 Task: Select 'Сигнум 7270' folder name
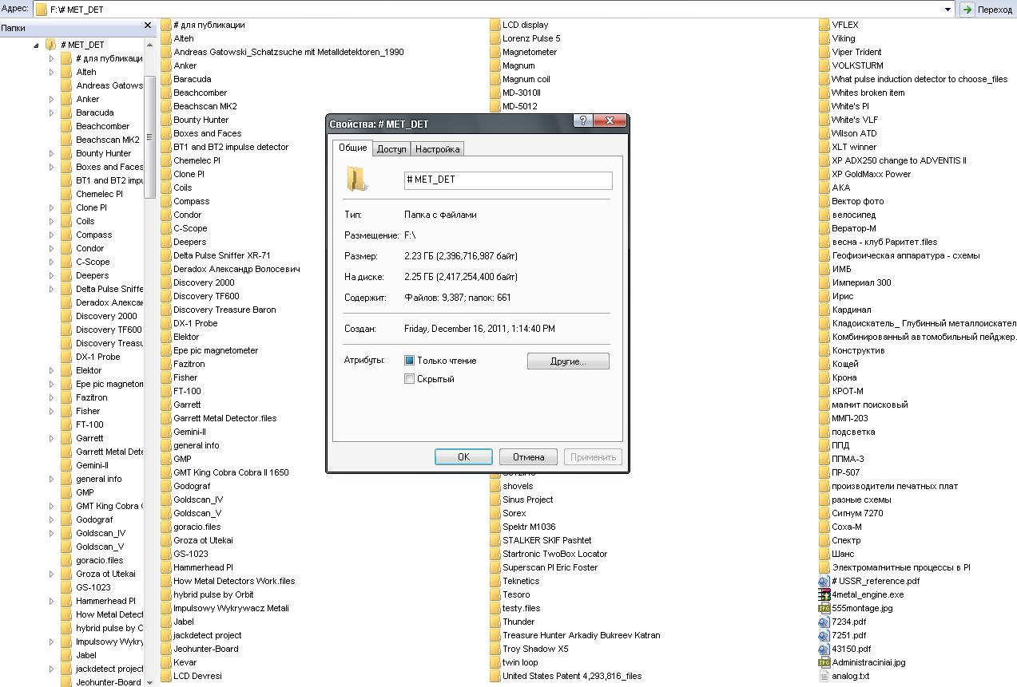click(857, 513)
